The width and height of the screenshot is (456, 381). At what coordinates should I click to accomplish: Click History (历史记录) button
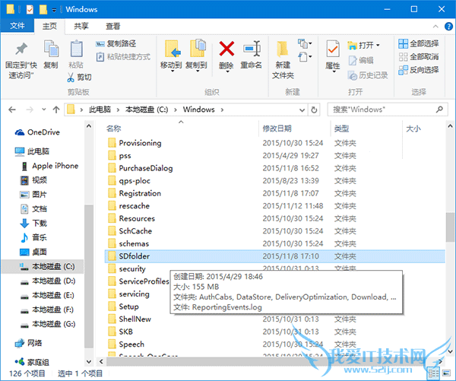click(368, 75)
